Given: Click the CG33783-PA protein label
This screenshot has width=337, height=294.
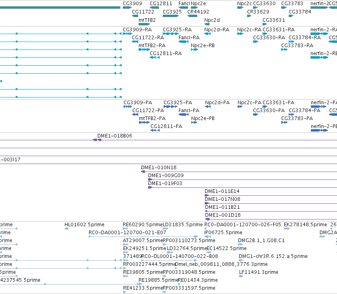Looking at the screenshot, I should click(297, 118).
